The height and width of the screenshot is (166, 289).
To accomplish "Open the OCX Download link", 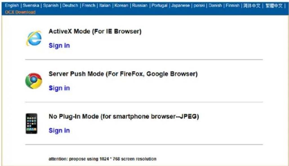I will tap(20, 12).
